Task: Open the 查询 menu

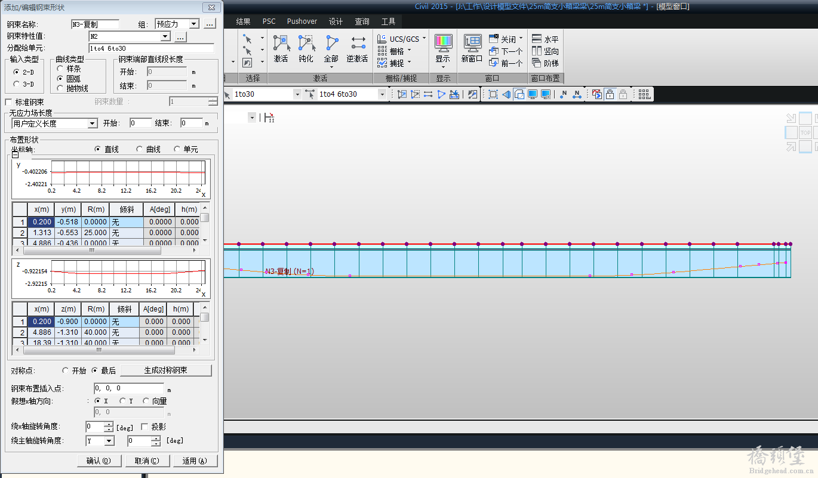Action: click(362, 21)
